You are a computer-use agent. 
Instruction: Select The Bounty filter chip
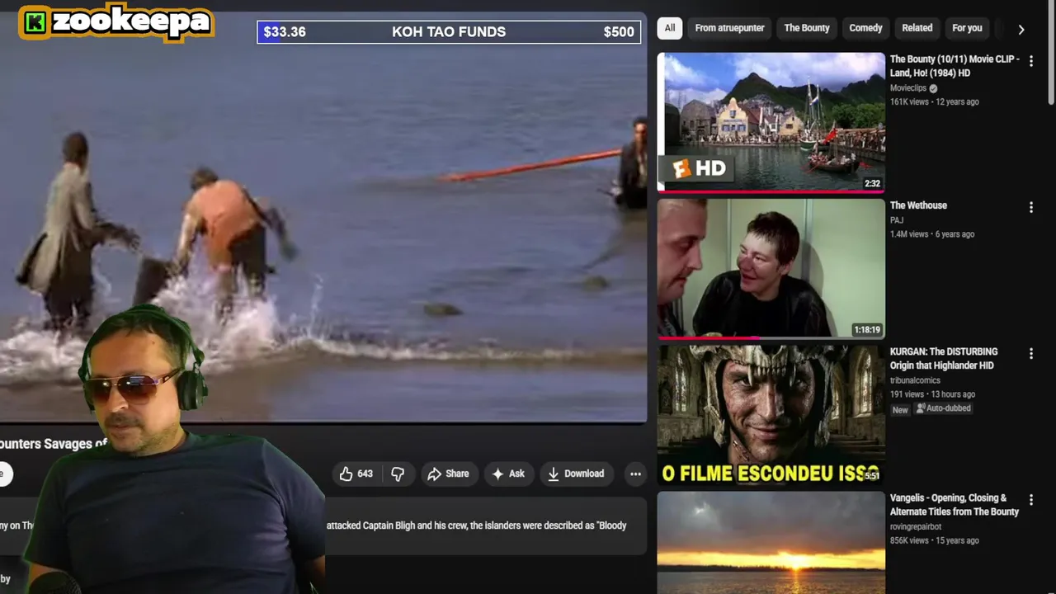807,28
